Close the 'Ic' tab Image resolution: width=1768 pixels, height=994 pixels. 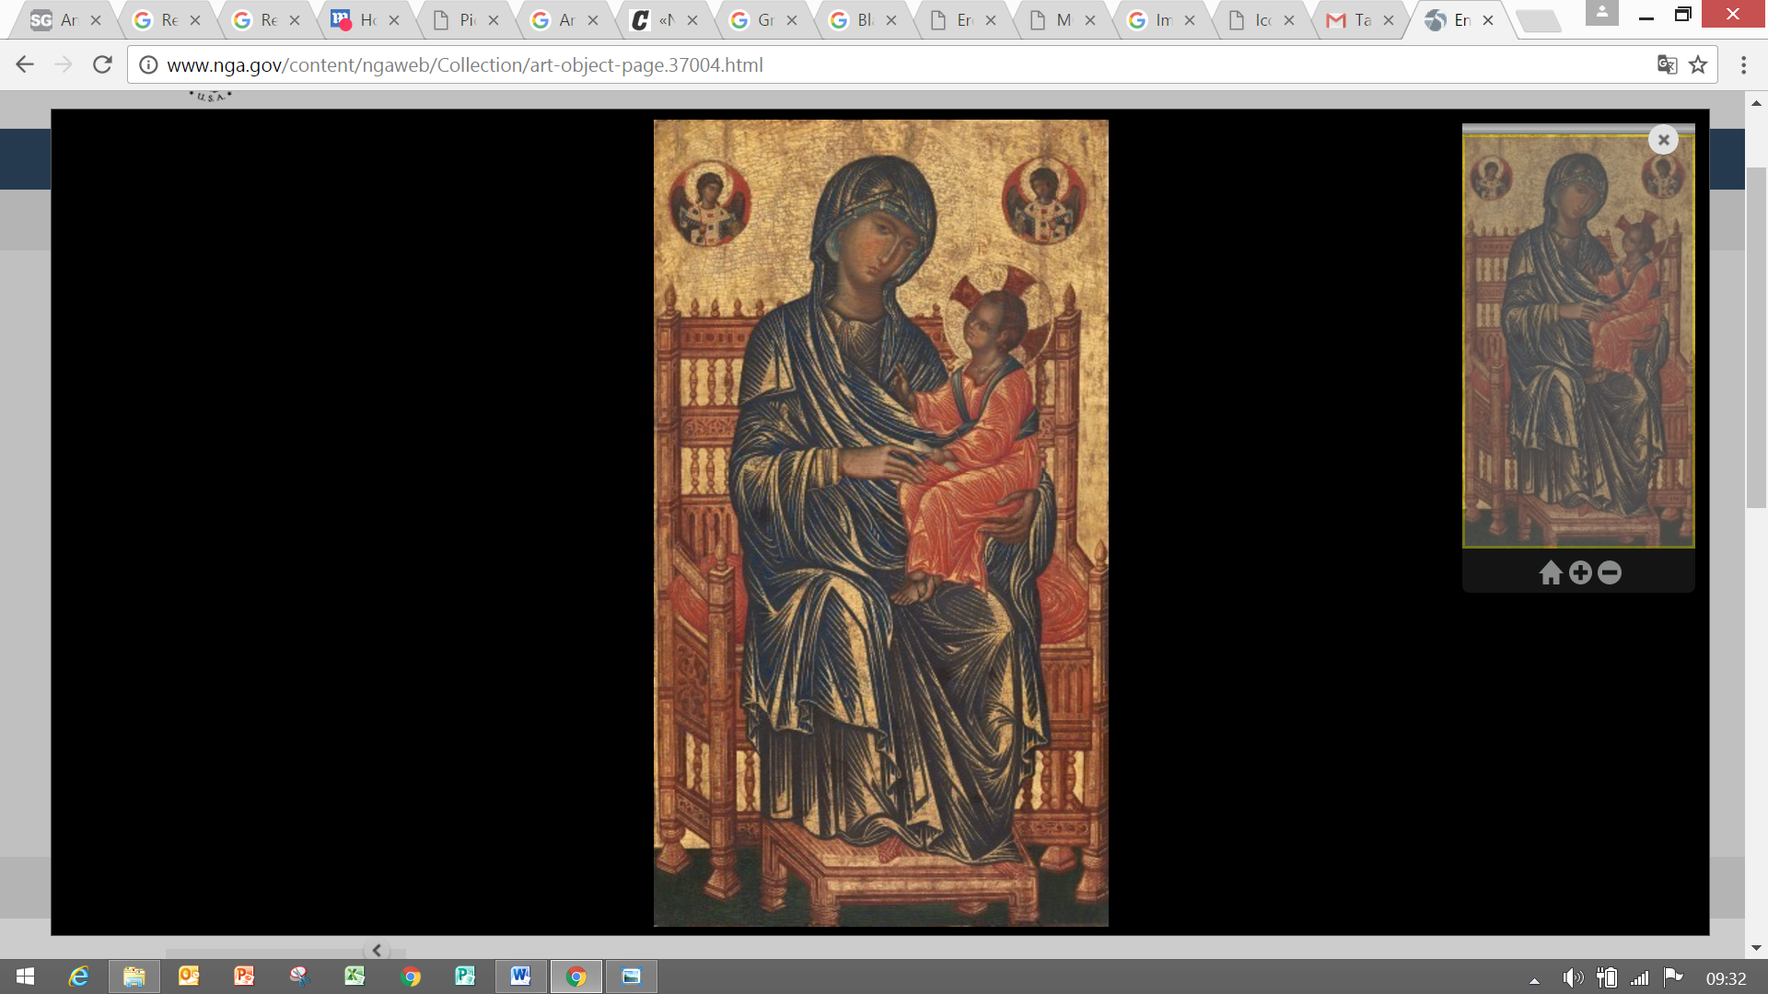[x=1289, y=20]
